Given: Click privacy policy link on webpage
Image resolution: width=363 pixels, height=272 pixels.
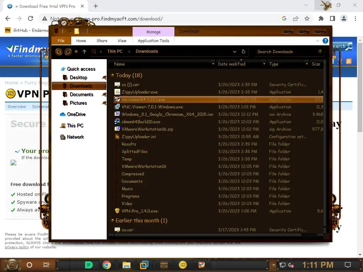Looking at the screenshot, I should click(x=17, y=247).
